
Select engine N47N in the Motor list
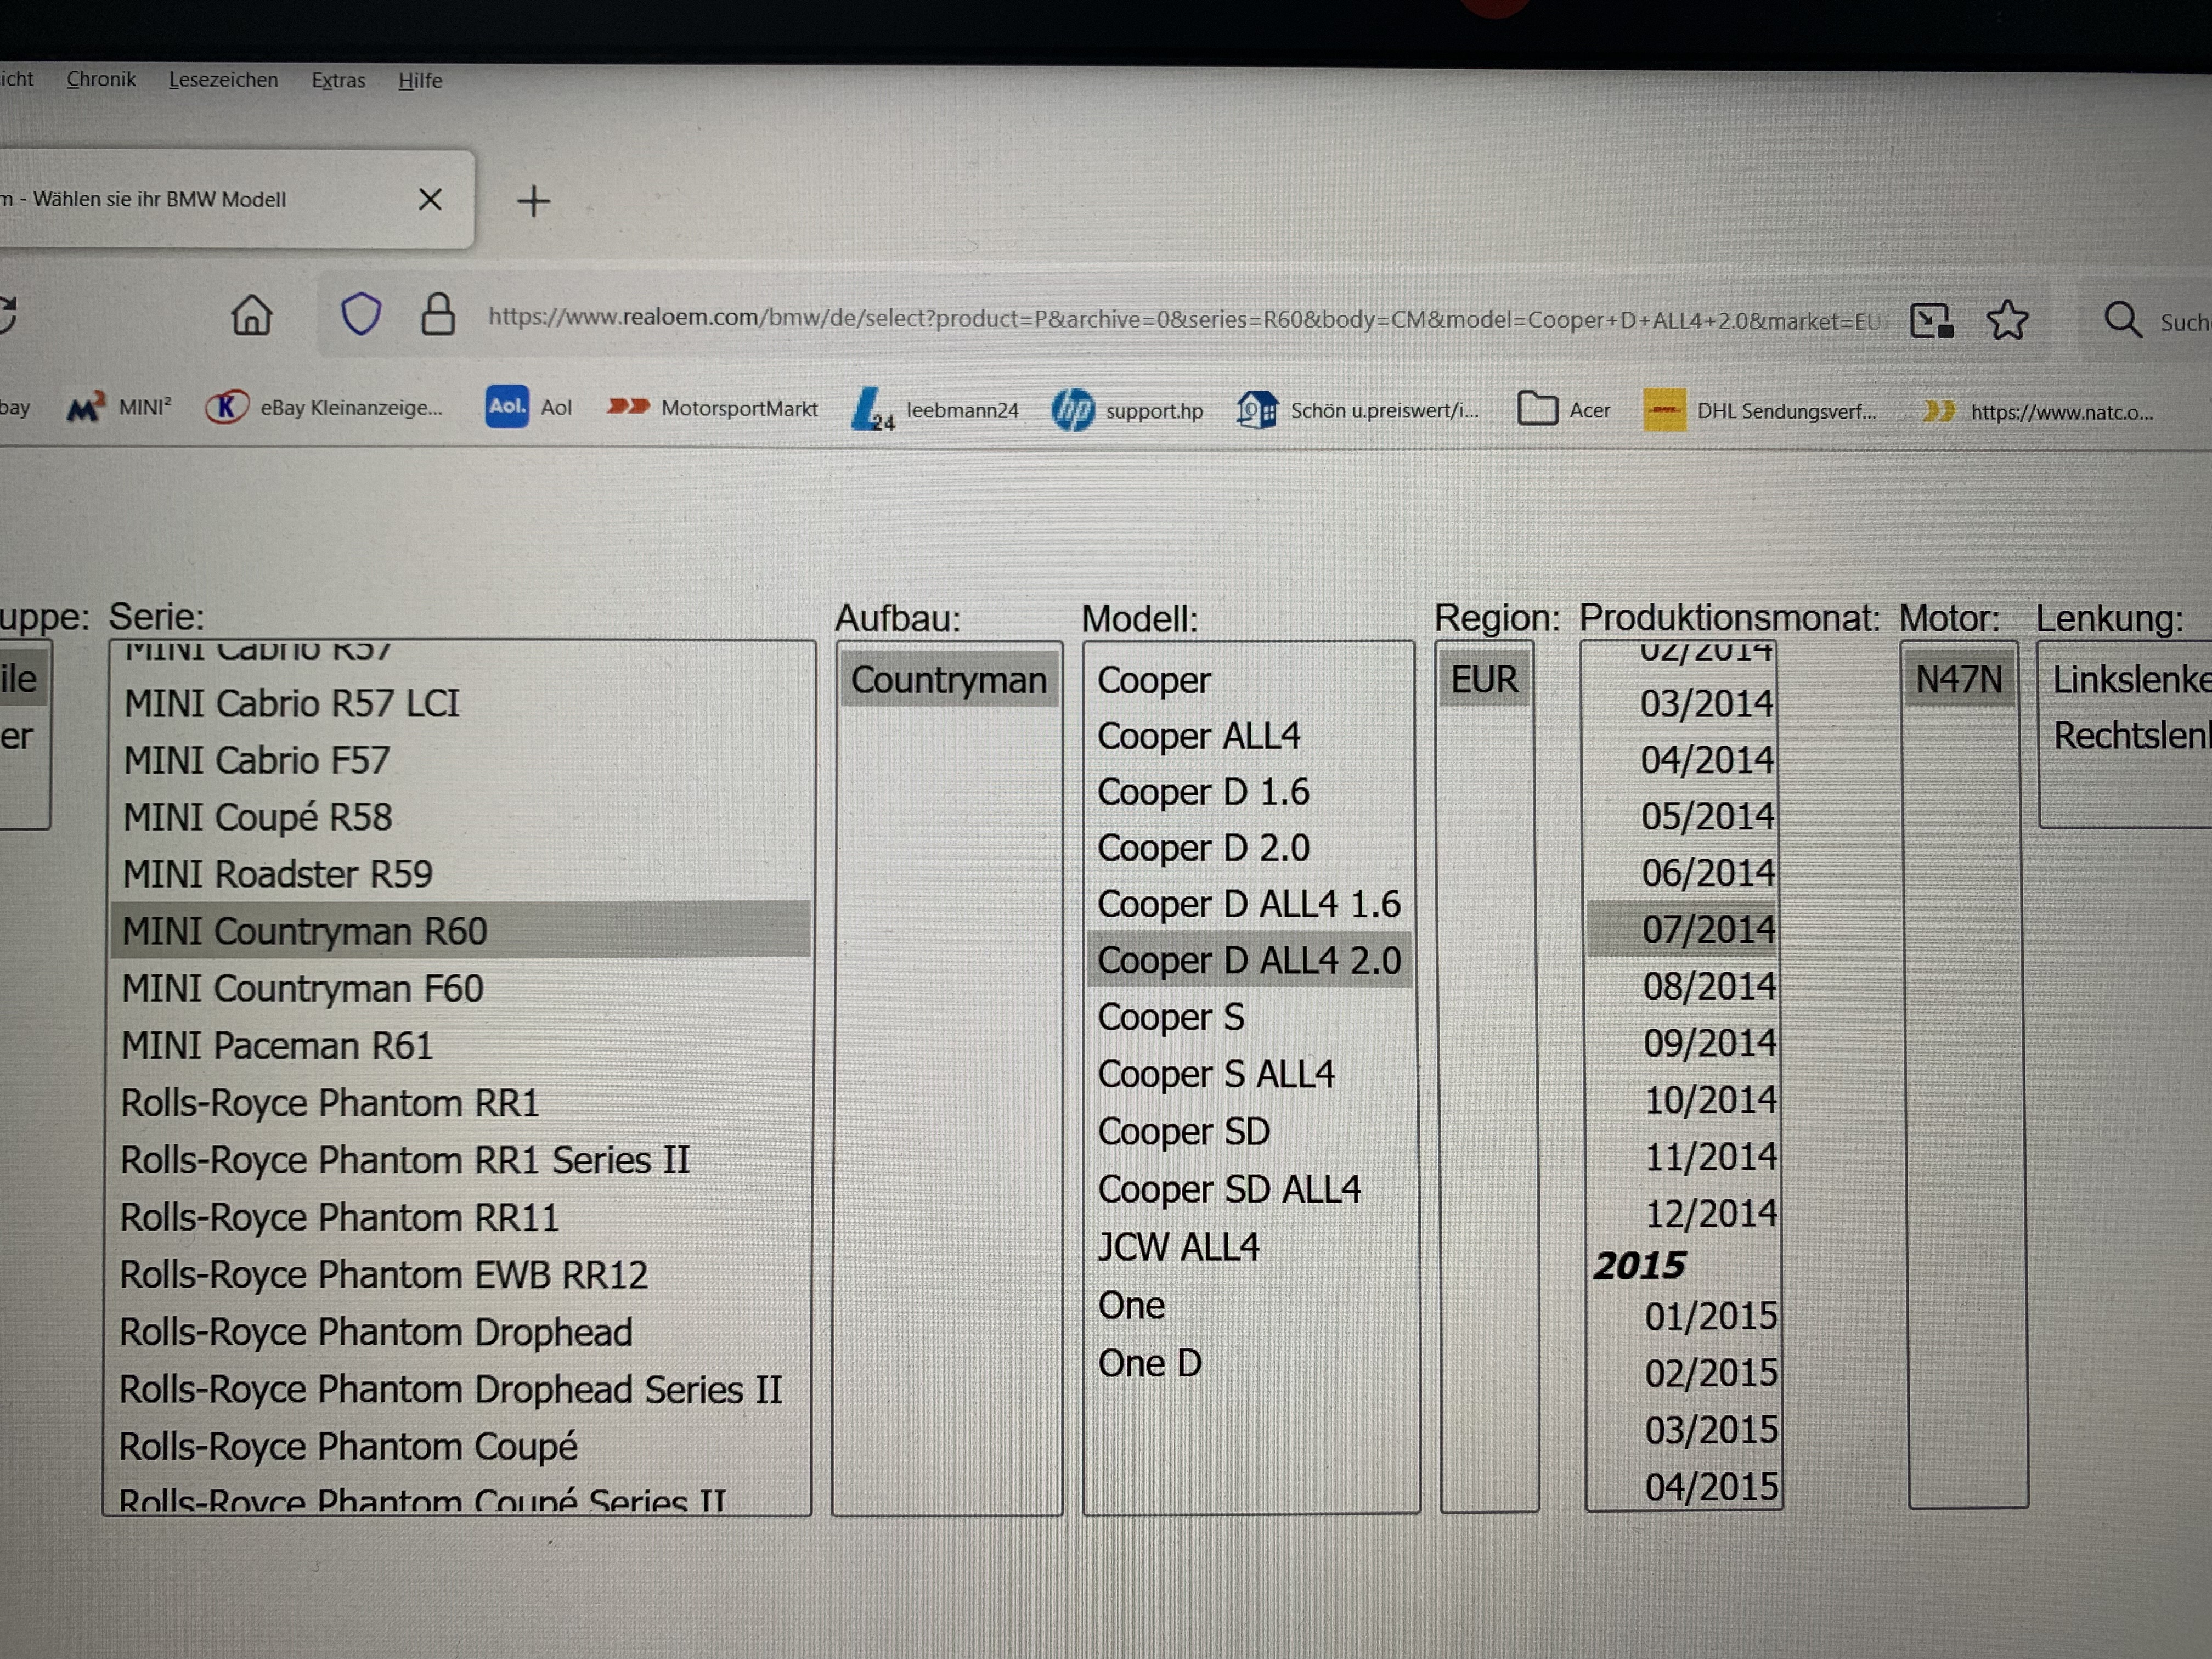click(x=1958, y=680)
